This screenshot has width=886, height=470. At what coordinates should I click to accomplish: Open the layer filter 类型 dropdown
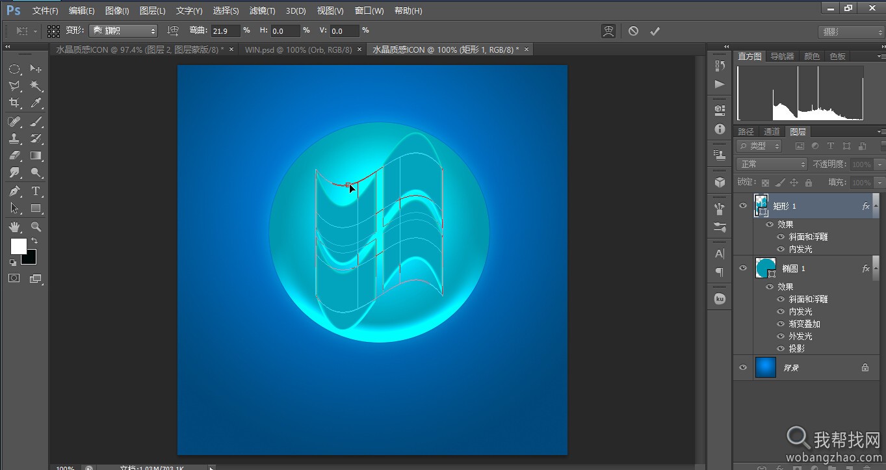coord(759,146)
